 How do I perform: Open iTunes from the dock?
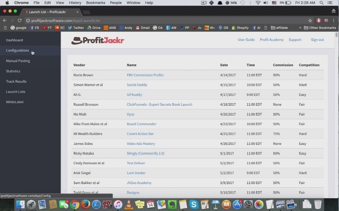118,204
